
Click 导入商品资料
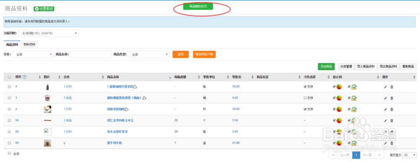pyautogui.click(x=366, y=67)
